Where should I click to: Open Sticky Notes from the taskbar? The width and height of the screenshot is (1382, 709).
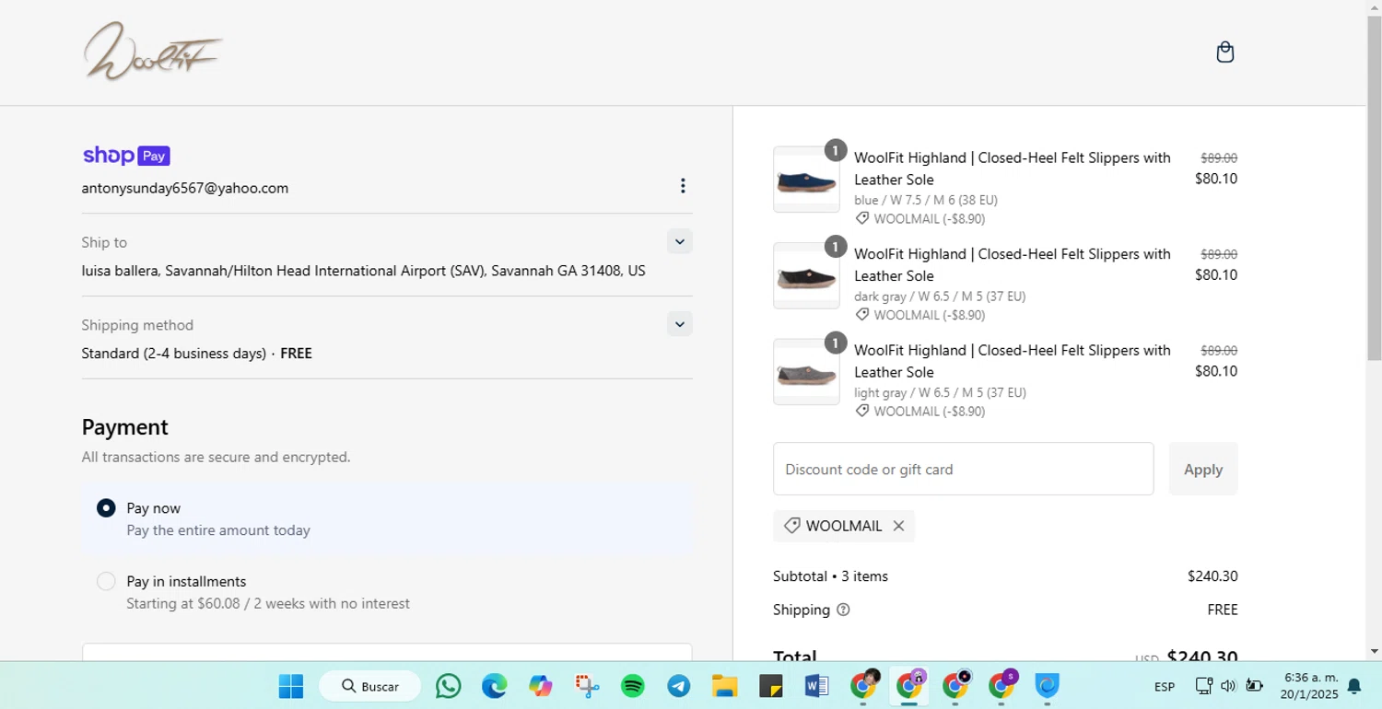coord(771,686)
